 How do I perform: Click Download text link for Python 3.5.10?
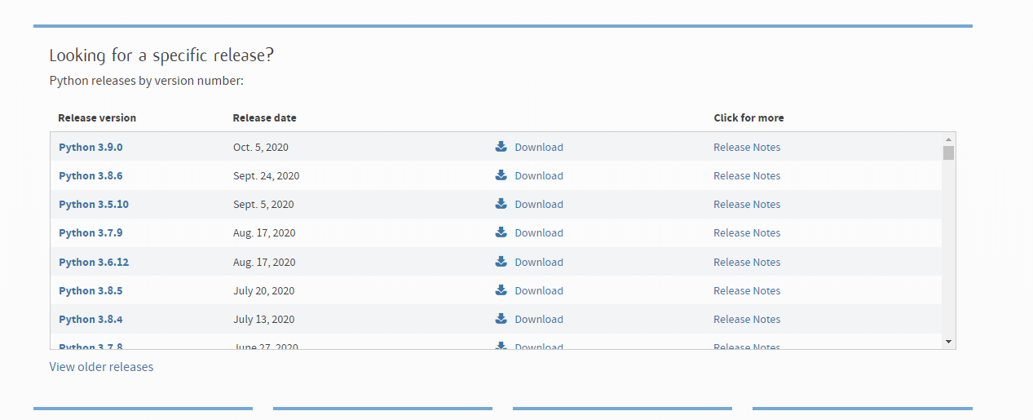(539, 205)
